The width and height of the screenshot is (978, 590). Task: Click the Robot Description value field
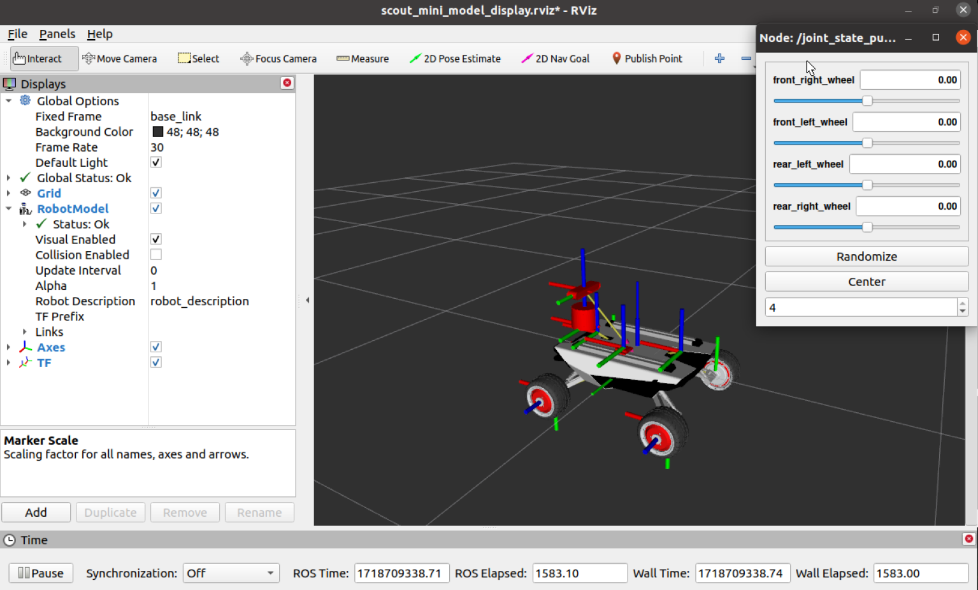[x=199, y=301]
